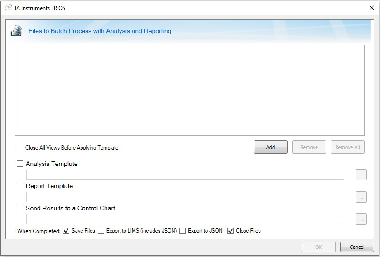Click the Remove button
Screen dimensions: 380x257
click(x=309, y=147)
